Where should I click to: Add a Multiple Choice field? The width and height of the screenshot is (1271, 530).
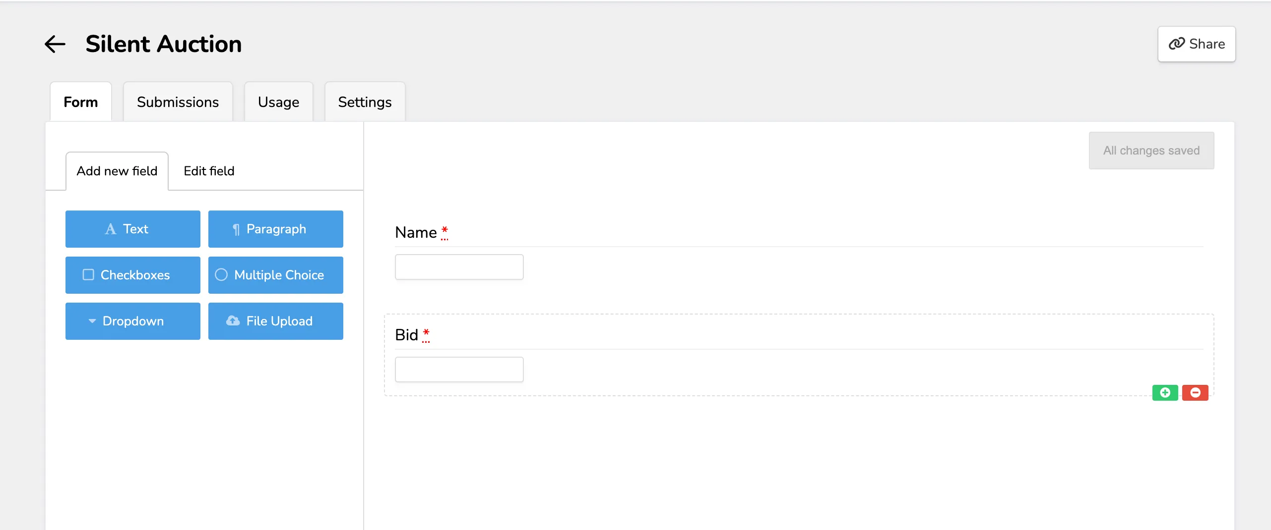click(276, 275)
